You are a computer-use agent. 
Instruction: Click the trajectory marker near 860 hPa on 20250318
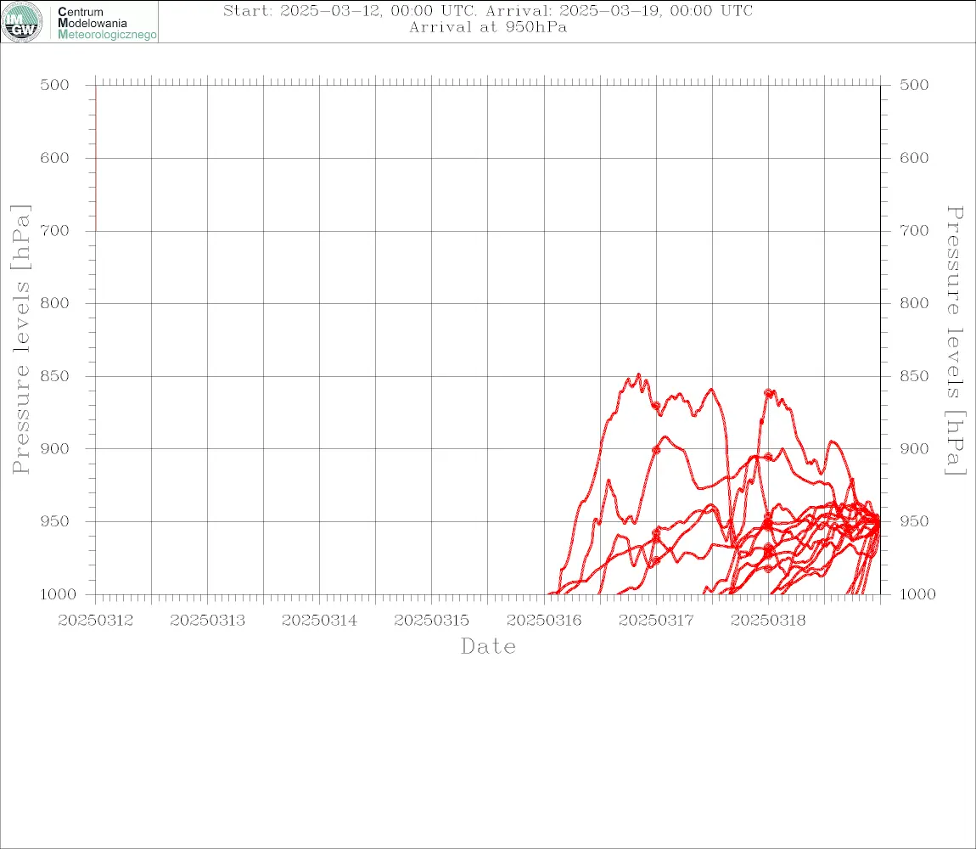(769, 393)
